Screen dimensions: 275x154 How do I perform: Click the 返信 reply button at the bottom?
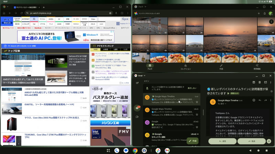click(x=222, y=141)
